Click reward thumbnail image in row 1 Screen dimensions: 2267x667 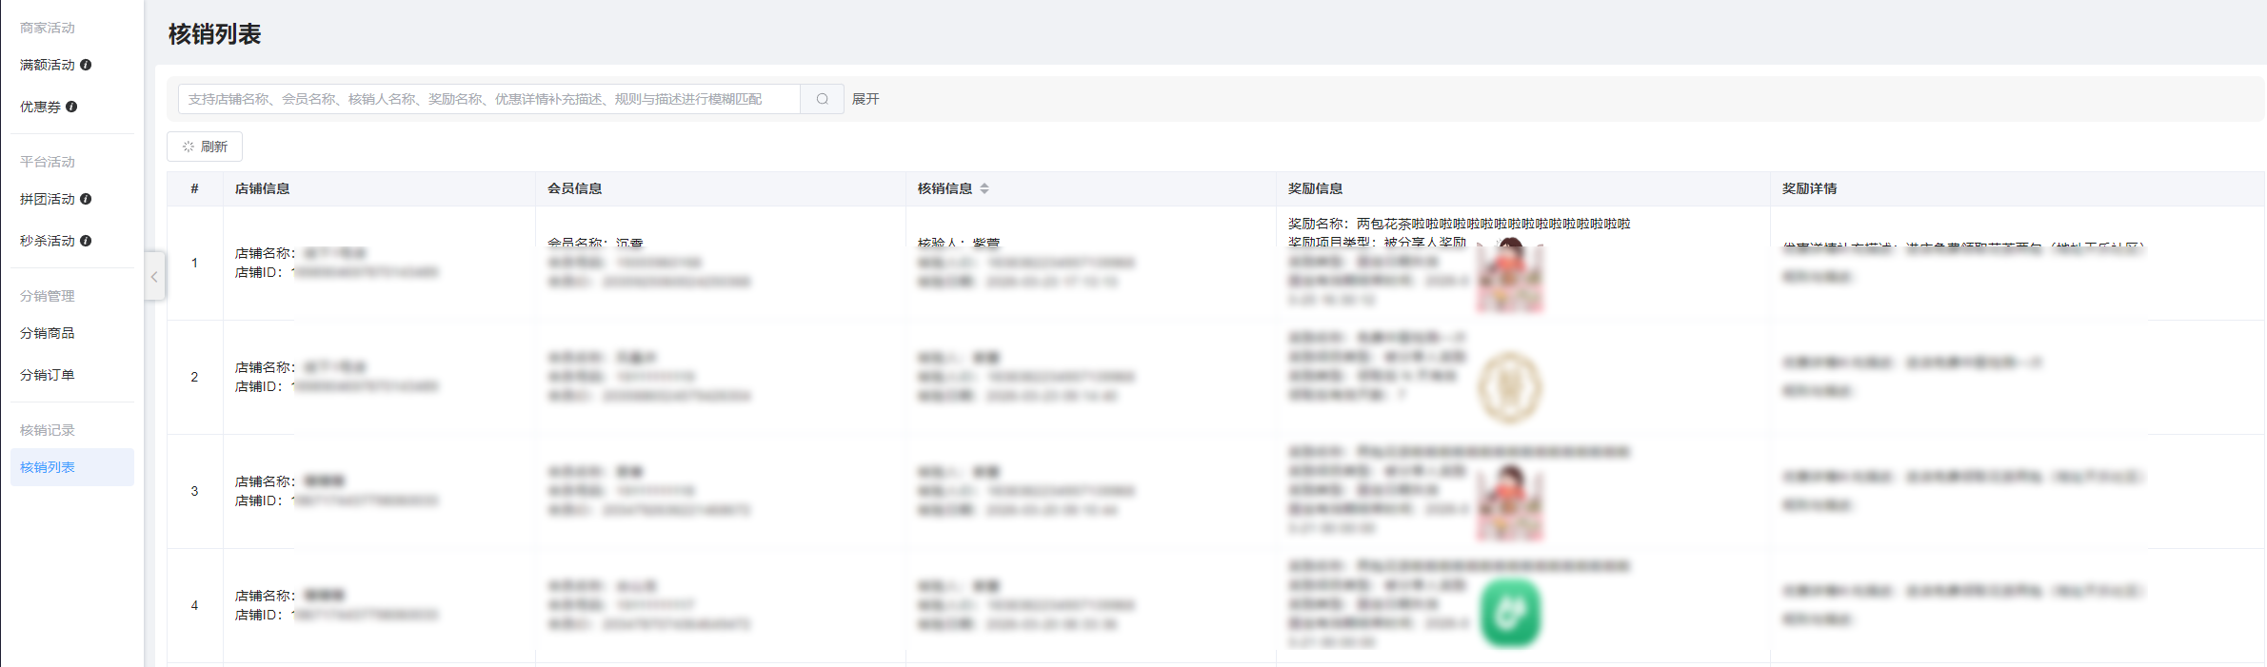tap(1509, 276)
